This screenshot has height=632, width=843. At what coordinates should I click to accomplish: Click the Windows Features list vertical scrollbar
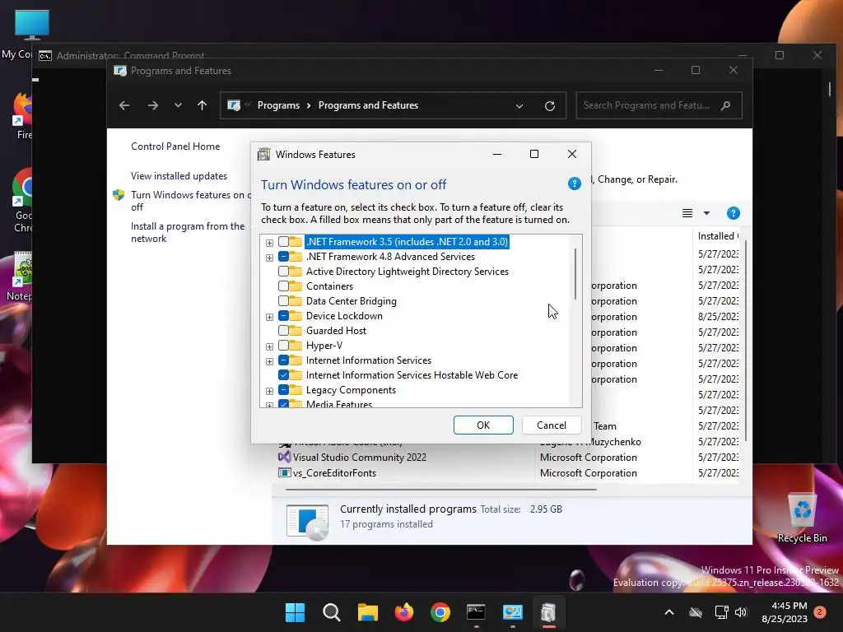(575, 274)
